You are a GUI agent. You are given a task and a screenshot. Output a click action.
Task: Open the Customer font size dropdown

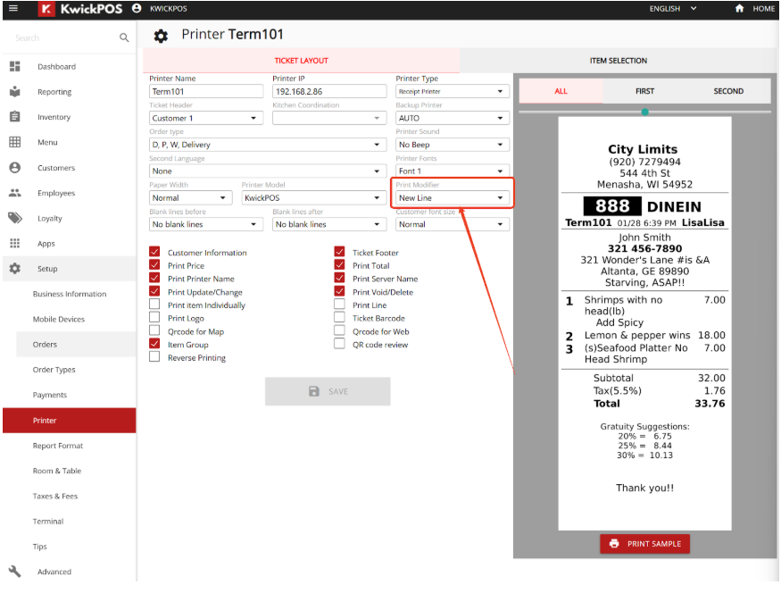(453, 224)
